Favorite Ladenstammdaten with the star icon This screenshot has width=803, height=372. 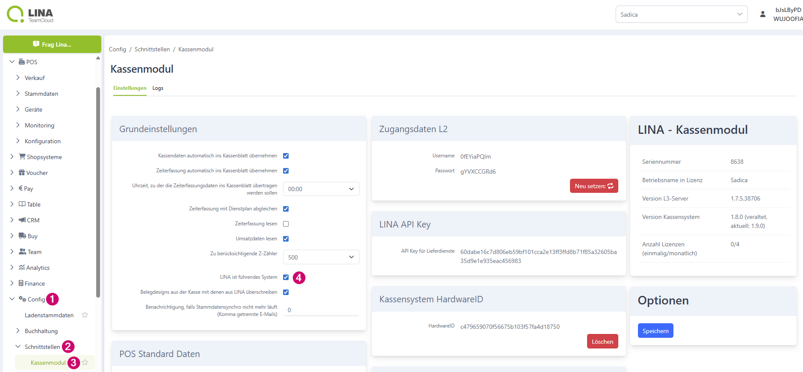tap(85, 315)
